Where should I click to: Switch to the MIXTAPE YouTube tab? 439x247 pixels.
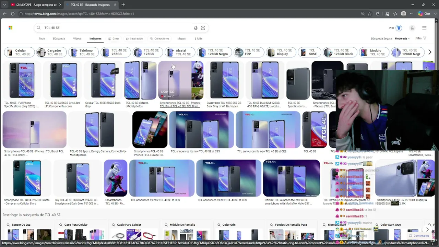pos(36,5)
